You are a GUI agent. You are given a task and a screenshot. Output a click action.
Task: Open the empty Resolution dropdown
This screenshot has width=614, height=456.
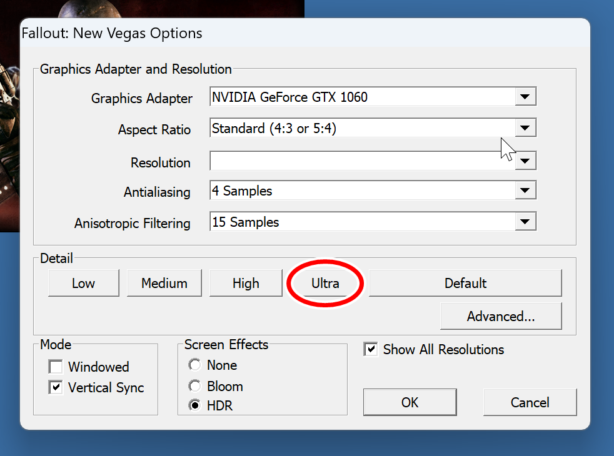pyautogui.click(x=525, y=161)
